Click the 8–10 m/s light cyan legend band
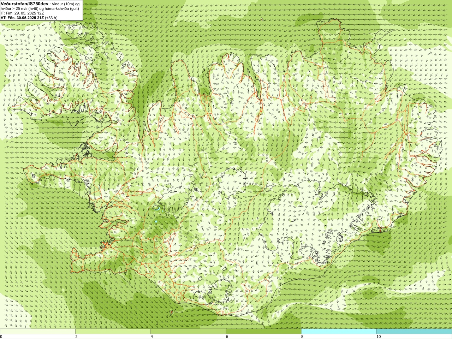The image size is (452, 339). click(x=339, y=332)
